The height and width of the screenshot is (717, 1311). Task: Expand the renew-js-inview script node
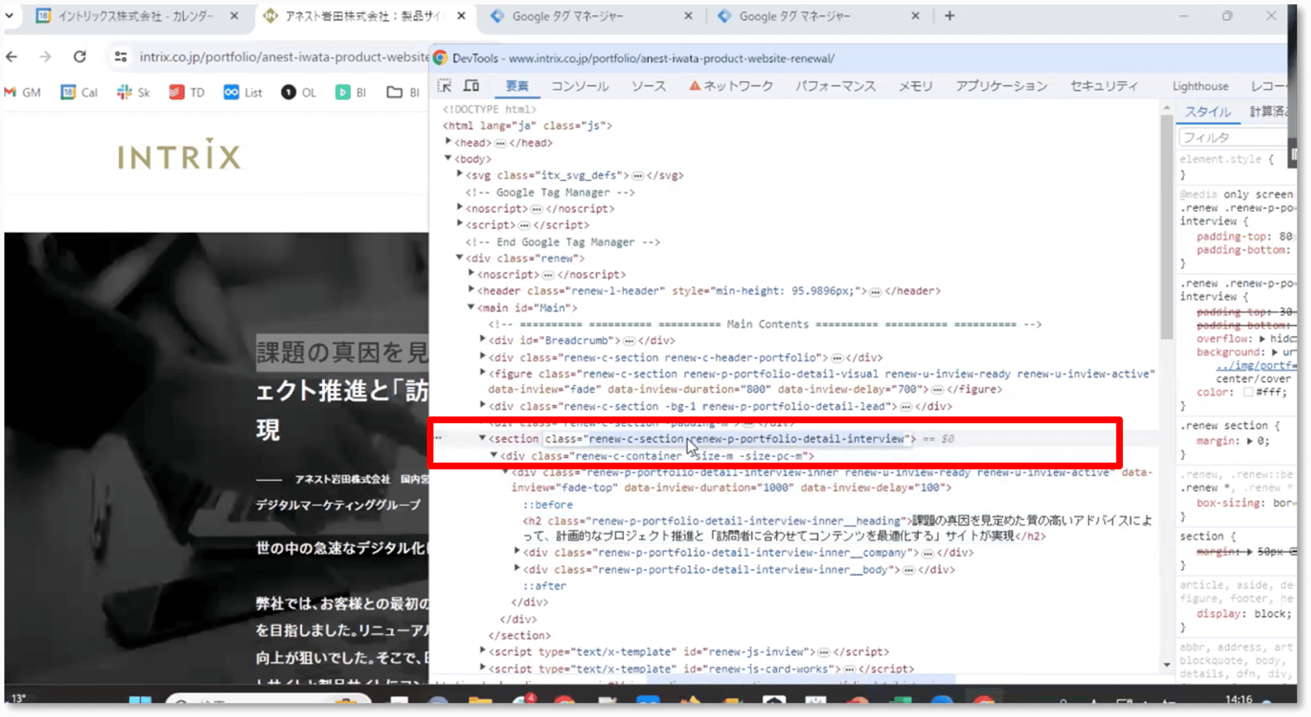(x=482, y=651)
